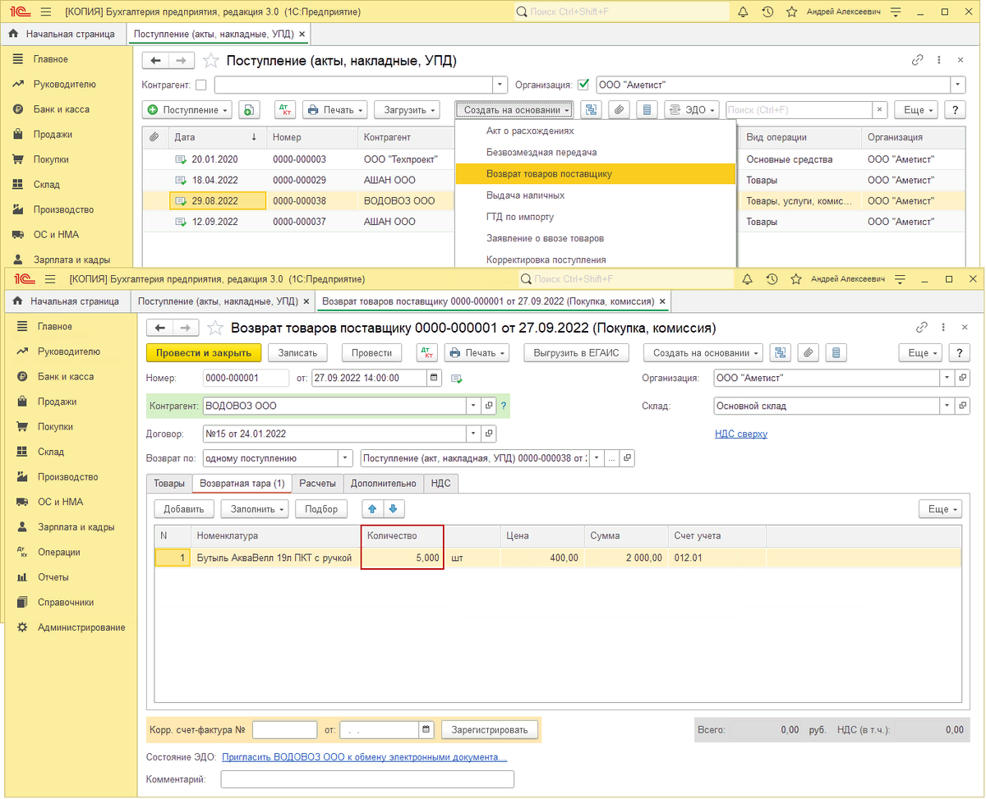Click the green question mark beside Контрагент ВОДОВОЗ ООО
This screenshot has width=986, height=799.
click(x=503, y=406)
